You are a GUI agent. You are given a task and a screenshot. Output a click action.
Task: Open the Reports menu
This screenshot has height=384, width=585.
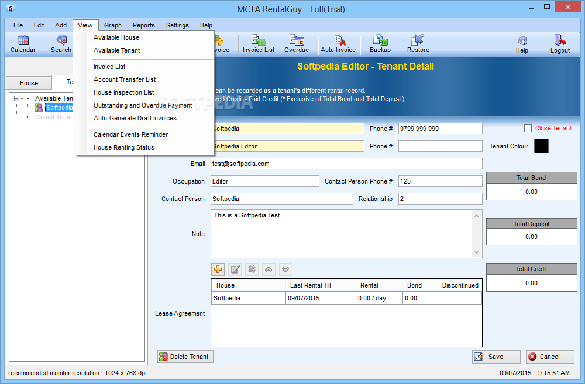point(144,25)
